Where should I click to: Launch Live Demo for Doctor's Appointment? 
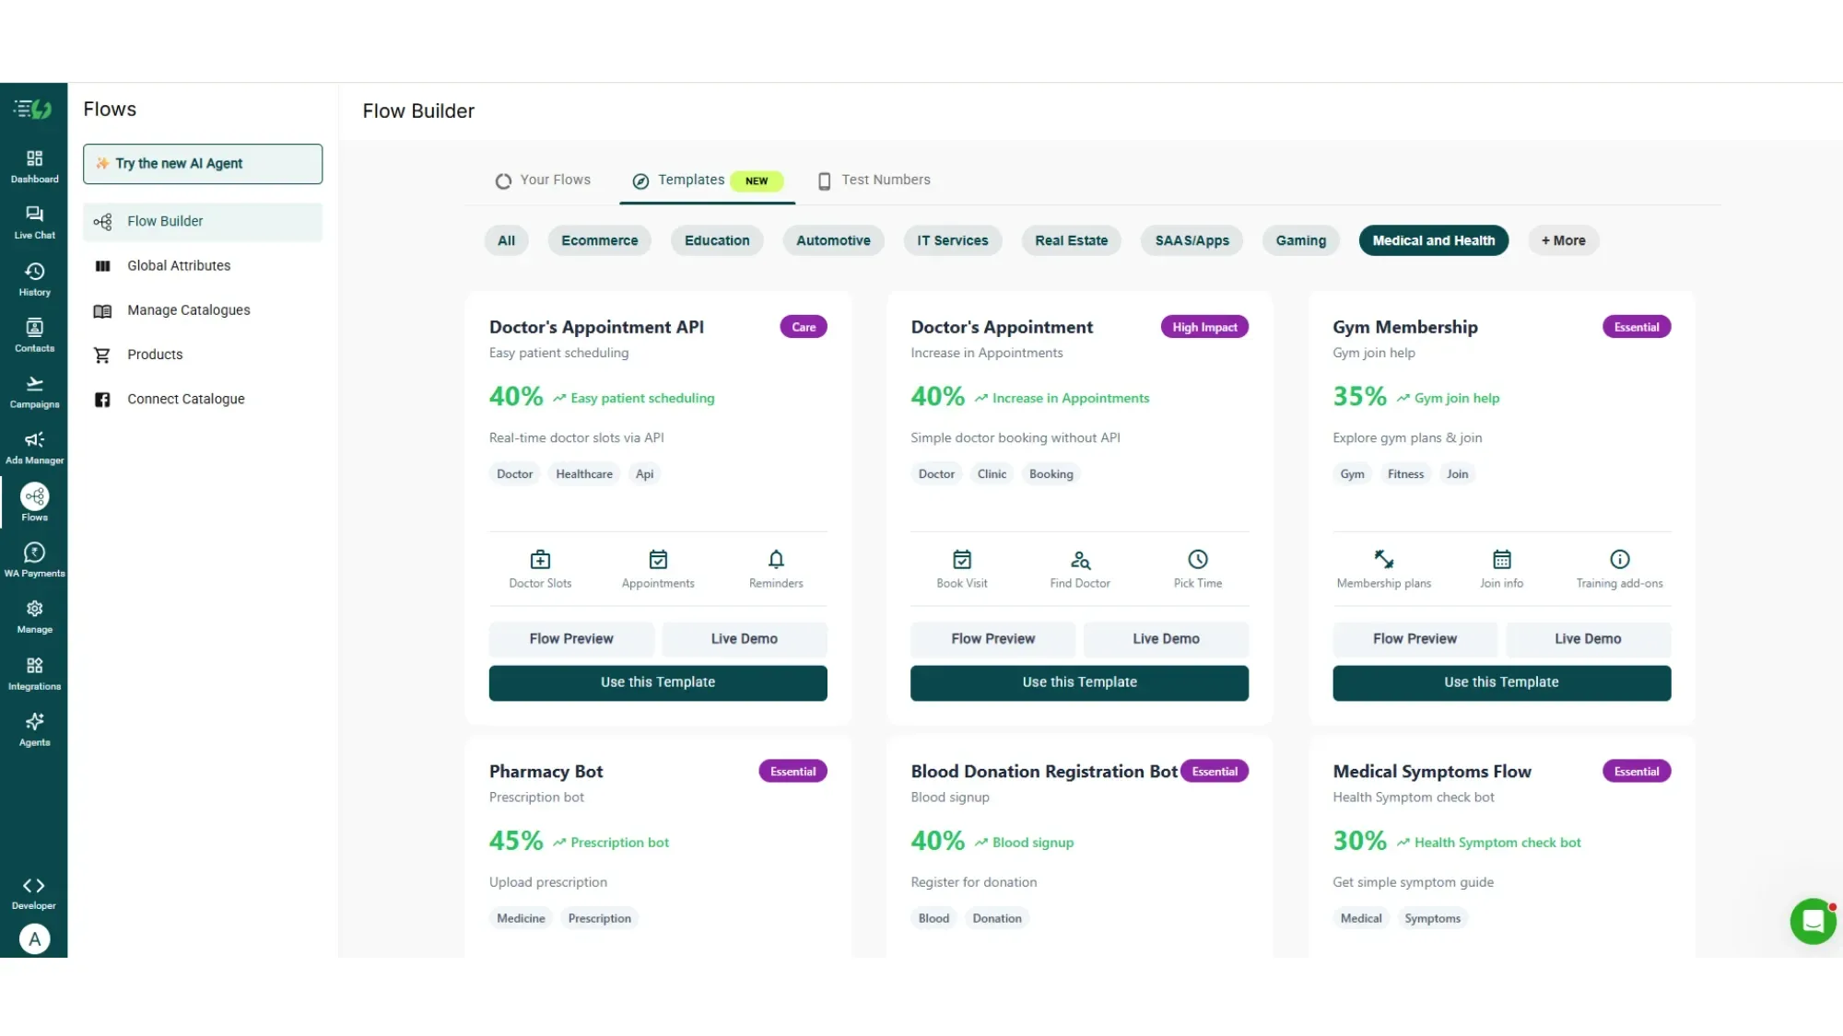[x=1167, y=639]
